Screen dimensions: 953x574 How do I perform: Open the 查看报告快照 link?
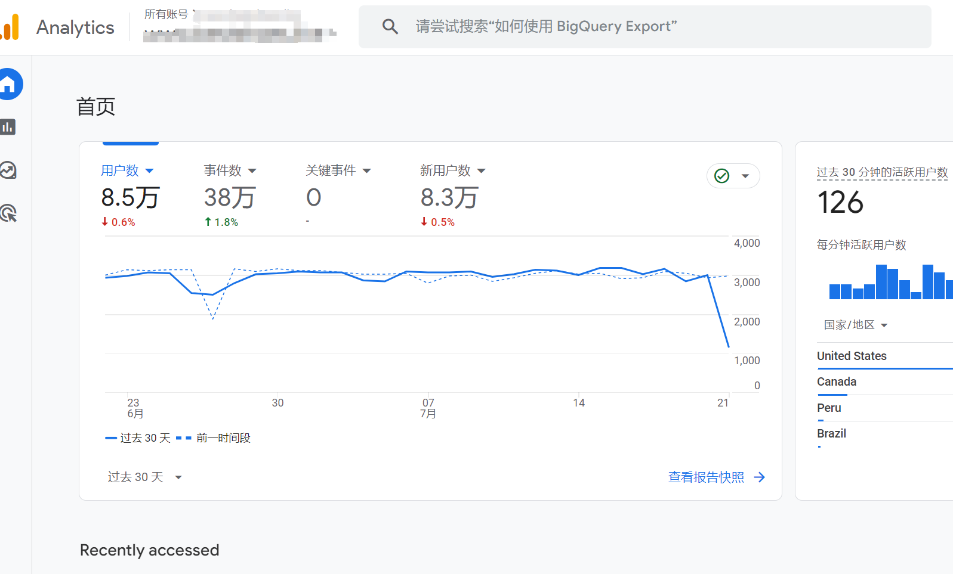tap(706, 477)
